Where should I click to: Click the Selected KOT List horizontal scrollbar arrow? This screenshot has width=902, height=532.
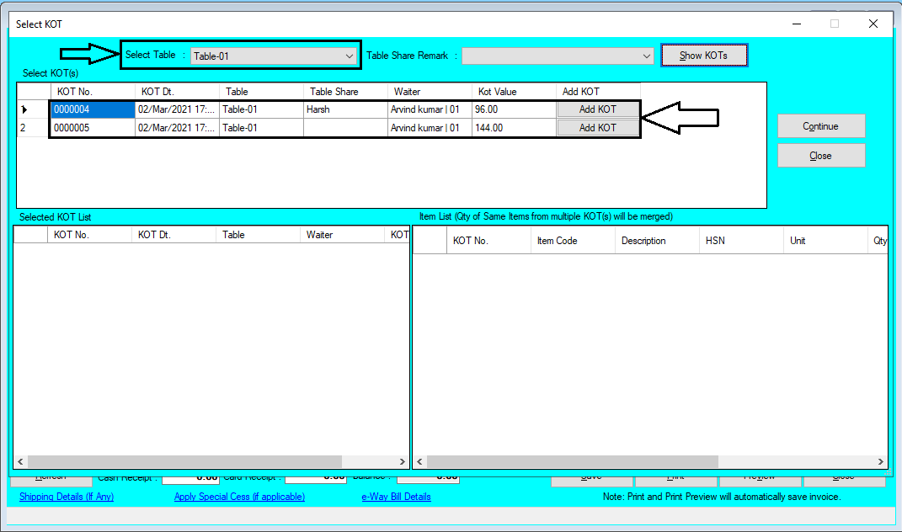(19, 460)
